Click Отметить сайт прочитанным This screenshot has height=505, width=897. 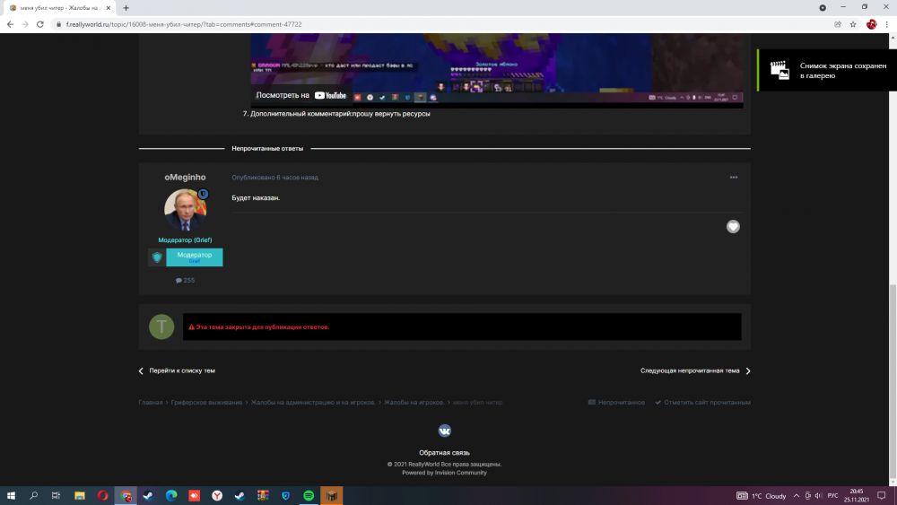tap(702, 402)
